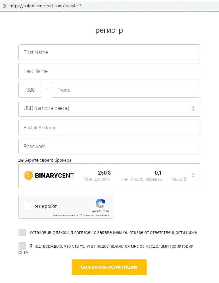This screenshot has height=283, width=219.
Task: Focus the E-Mail Address field
Action: tap(109, 128)
